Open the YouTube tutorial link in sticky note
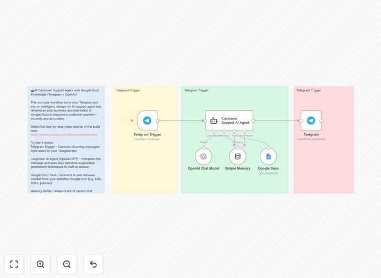 tap(64, 135)
